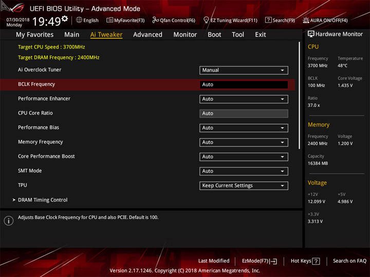Click the globe language icon
The width and height of the screenshot is (370, 277).
tap(79, 20)
